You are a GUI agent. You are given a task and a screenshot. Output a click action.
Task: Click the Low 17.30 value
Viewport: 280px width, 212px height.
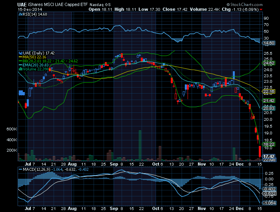(x=149, y=10)
